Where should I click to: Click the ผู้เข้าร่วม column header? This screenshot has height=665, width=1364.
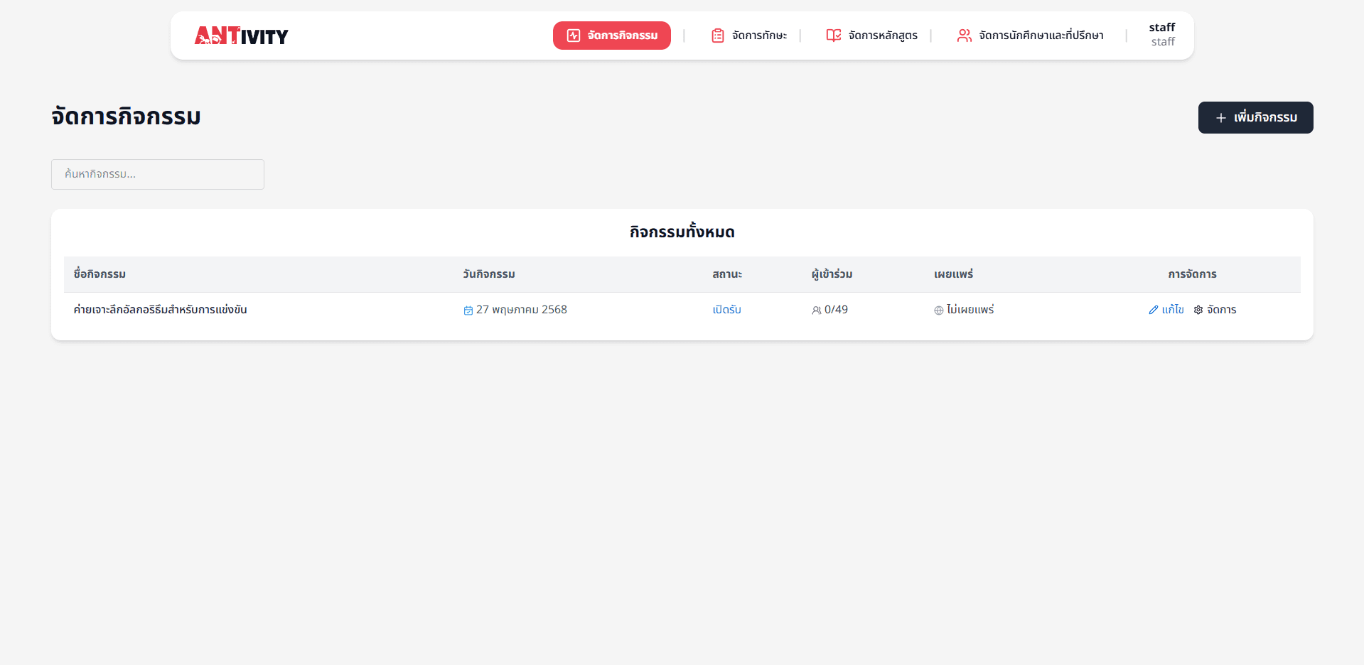point(832,274)
